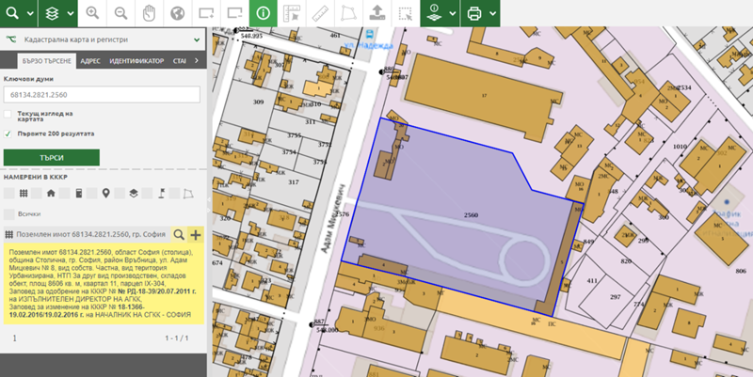The width and height of the screenshot is (753, 377).
Task: Click the full extent globe icon
Action: (177, 13)
